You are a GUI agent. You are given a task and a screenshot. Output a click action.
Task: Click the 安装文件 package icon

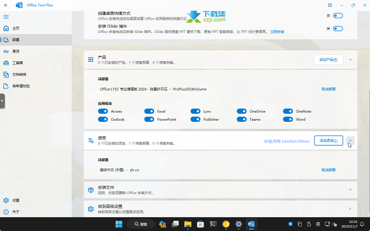click(x=91, y=190)
